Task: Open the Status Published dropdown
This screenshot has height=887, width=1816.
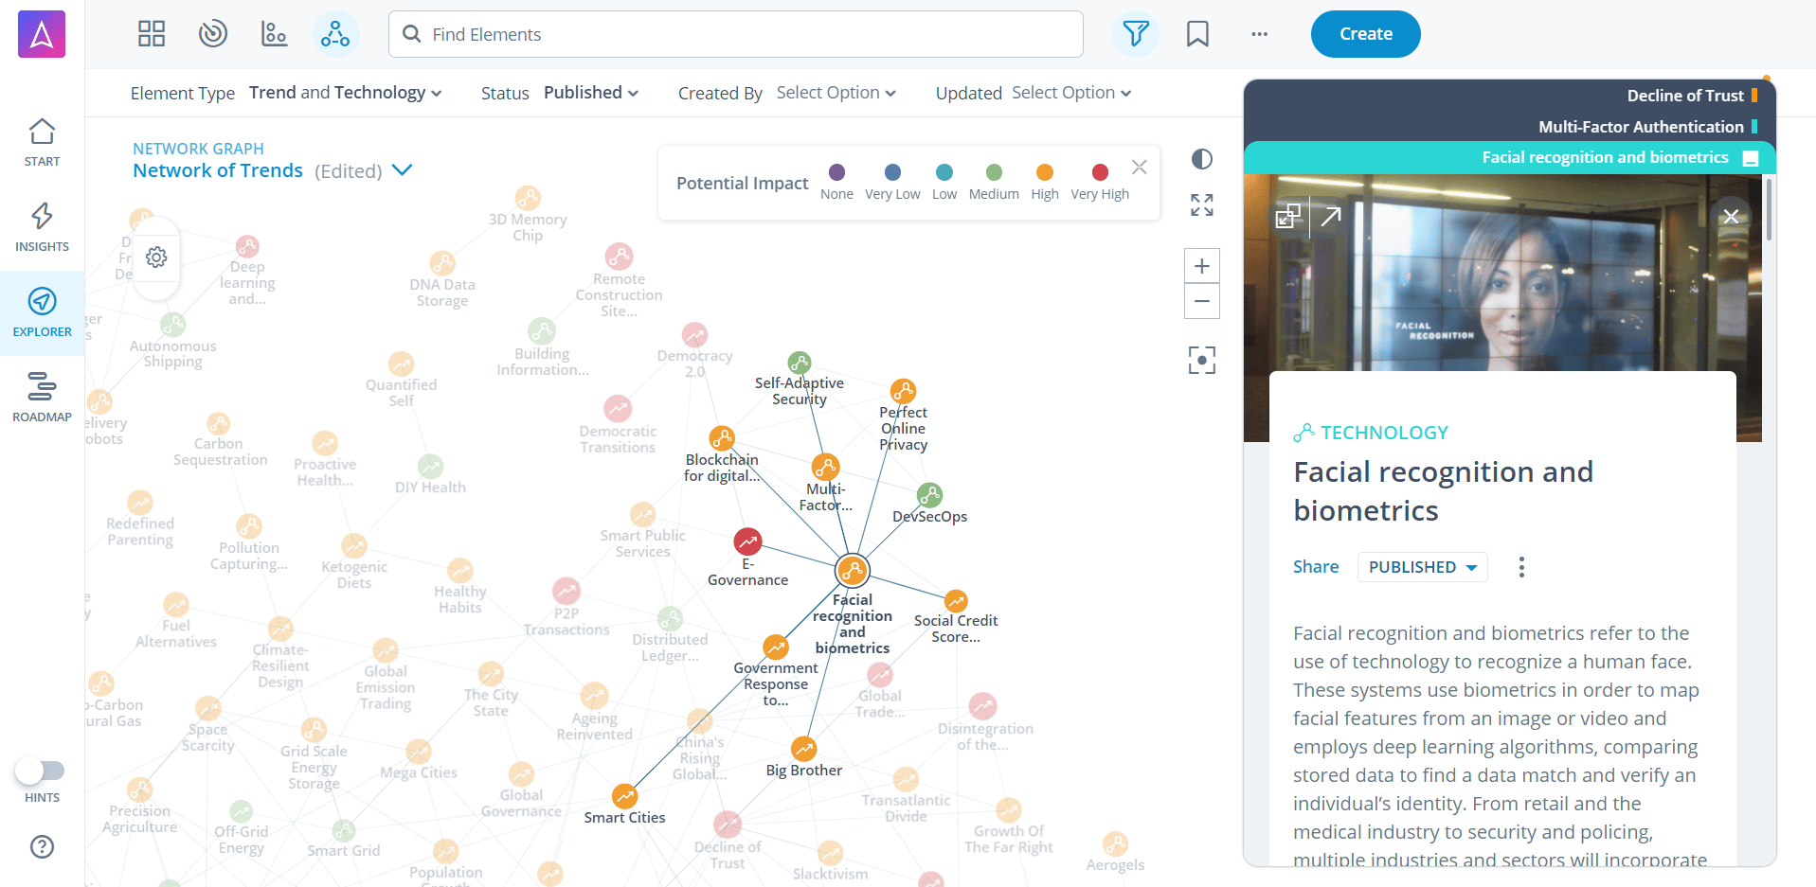Action: click(x=591, y=93)
